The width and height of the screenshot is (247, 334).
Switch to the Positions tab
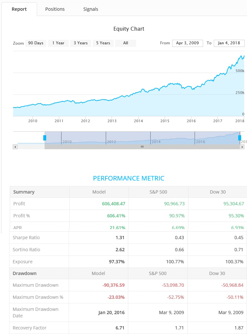tap(55, 9)
